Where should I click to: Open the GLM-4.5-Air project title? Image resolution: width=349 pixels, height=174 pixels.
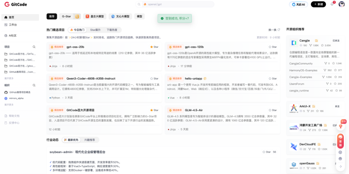(x=194, y=110)
